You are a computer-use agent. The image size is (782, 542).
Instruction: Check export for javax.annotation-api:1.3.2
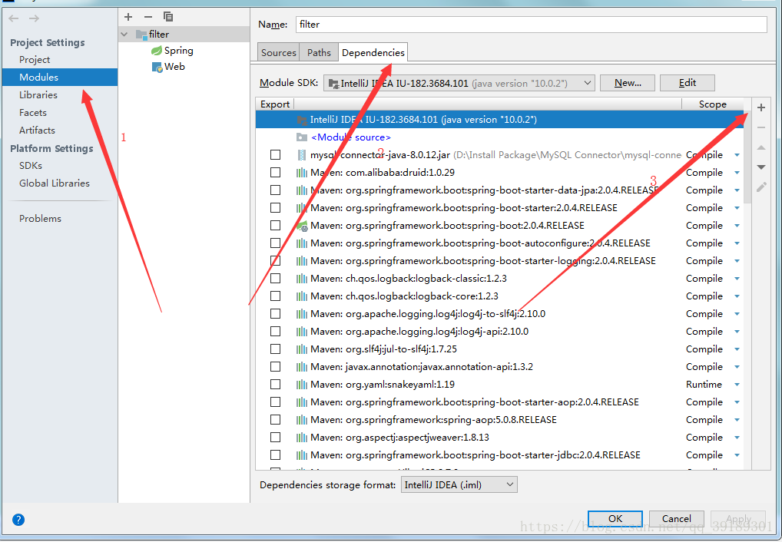(275, 366)
